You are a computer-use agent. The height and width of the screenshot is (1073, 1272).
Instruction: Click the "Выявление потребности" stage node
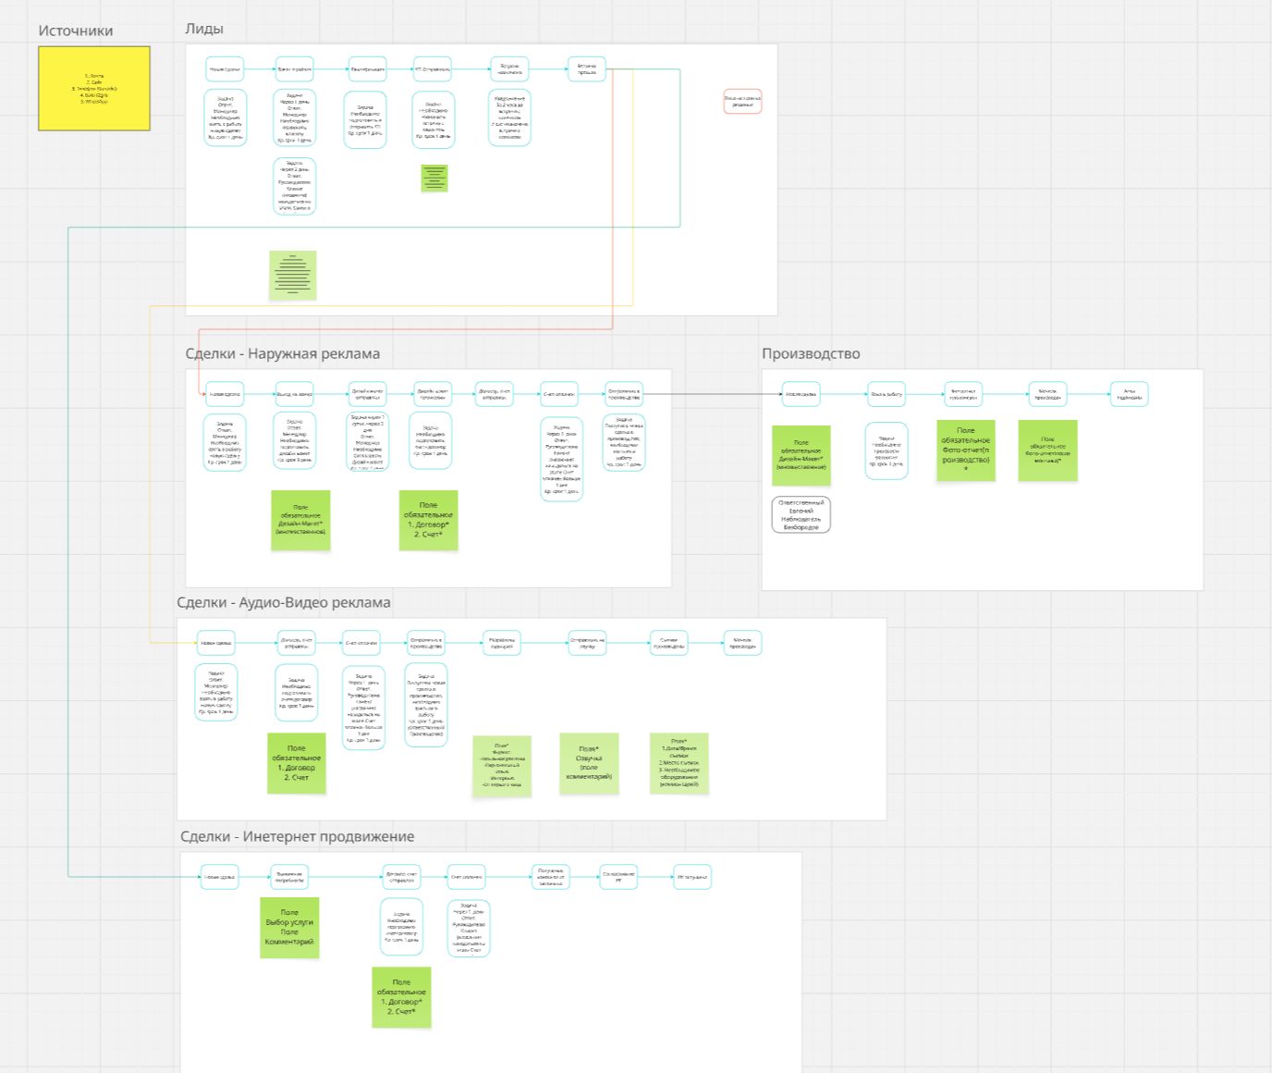click(289, 877)
